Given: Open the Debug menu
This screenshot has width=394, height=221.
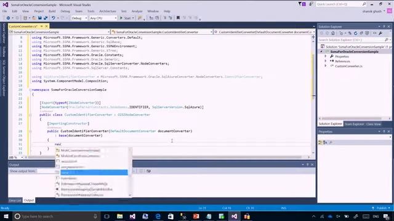Looking at the screenshot, I should [65, 11].
